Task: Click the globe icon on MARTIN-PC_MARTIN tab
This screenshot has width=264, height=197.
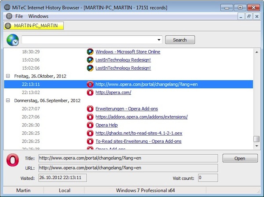Action: tap(8, 26)
